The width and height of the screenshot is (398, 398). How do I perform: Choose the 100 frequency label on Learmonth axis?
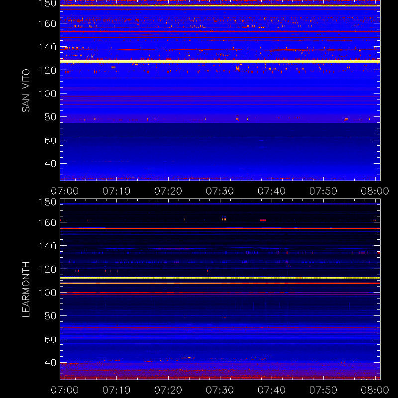click(47, 293)
